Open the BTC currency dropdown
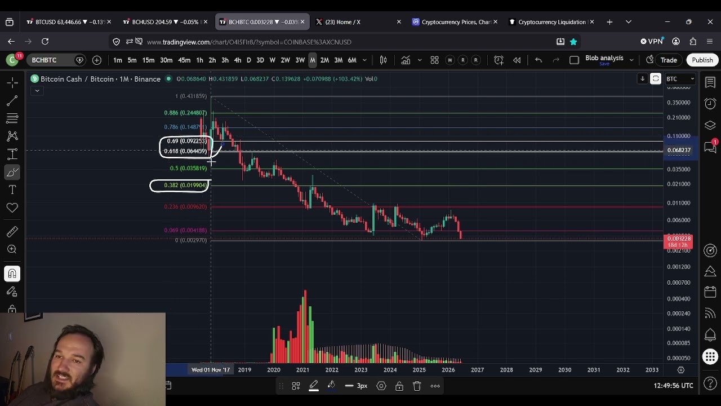 [x=680, y=79]
